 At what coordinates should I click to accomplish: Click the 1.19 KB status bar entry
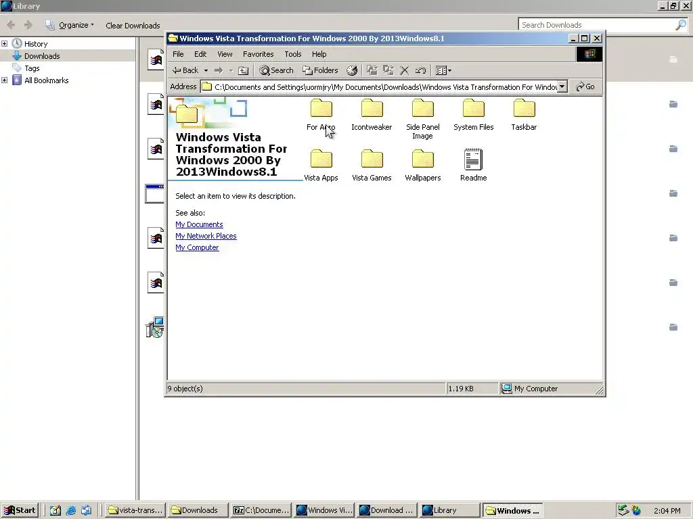pyautogui.click(x=472, y=389)
